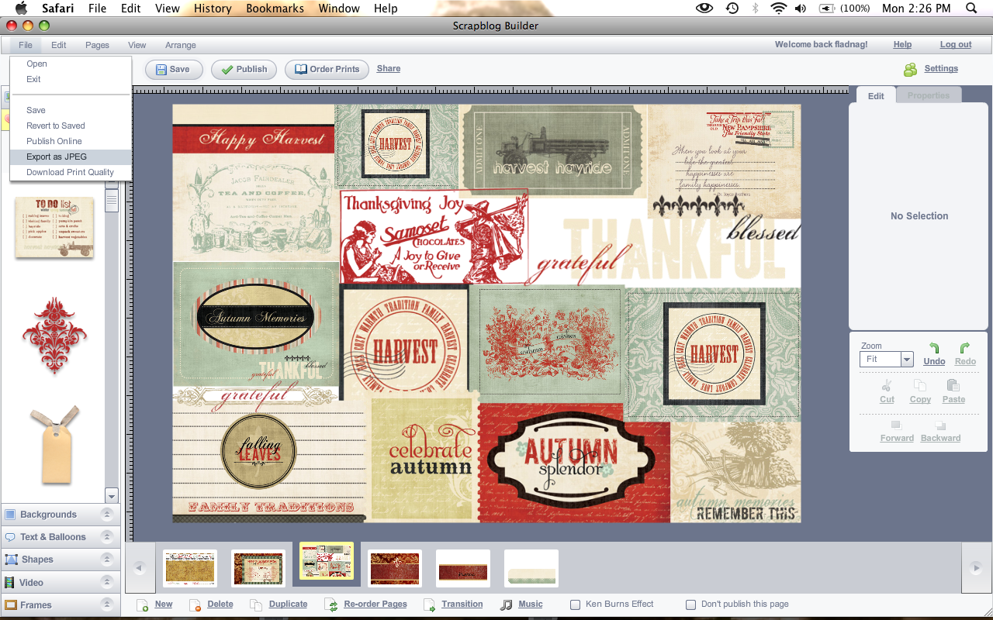Choose Open in the File dropdown menu
993x620 pixels.
[x=71, y=64]
